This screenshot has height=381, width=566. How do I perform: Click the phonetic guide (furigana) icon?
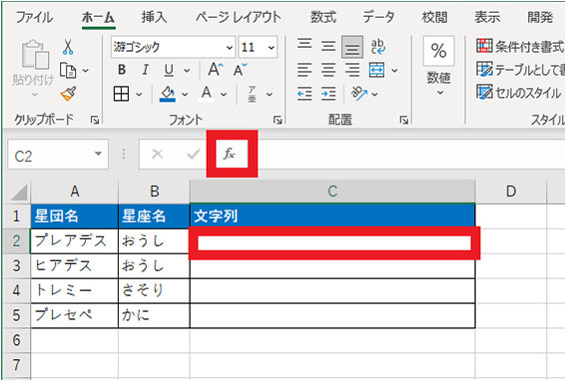click(252, 94)
